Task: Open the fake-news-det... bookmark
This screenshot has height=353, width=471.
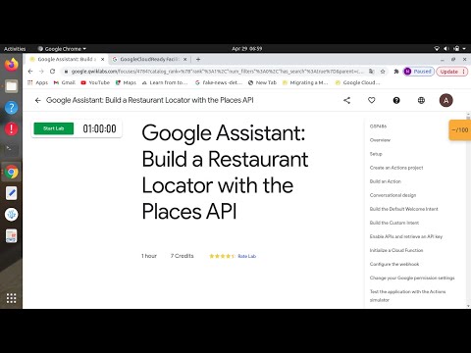Action: click(x=219, y=82)
